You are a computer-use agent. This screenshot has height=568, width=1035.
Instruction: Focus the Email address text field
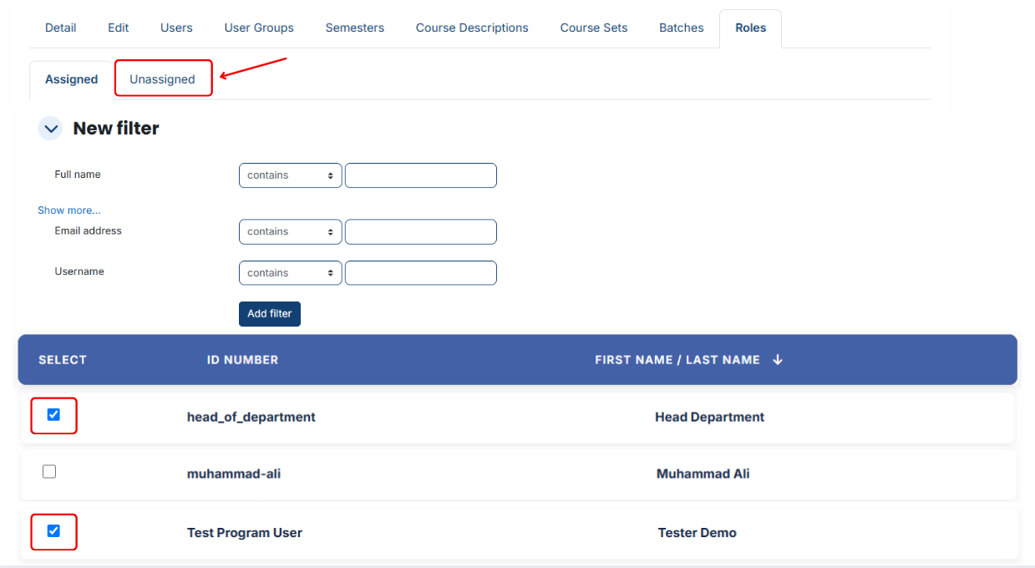[x=421, y=231]
